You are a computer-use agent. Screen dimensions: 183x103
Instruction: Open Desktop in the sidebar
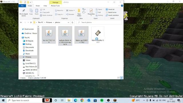click(x=27, y=44)
